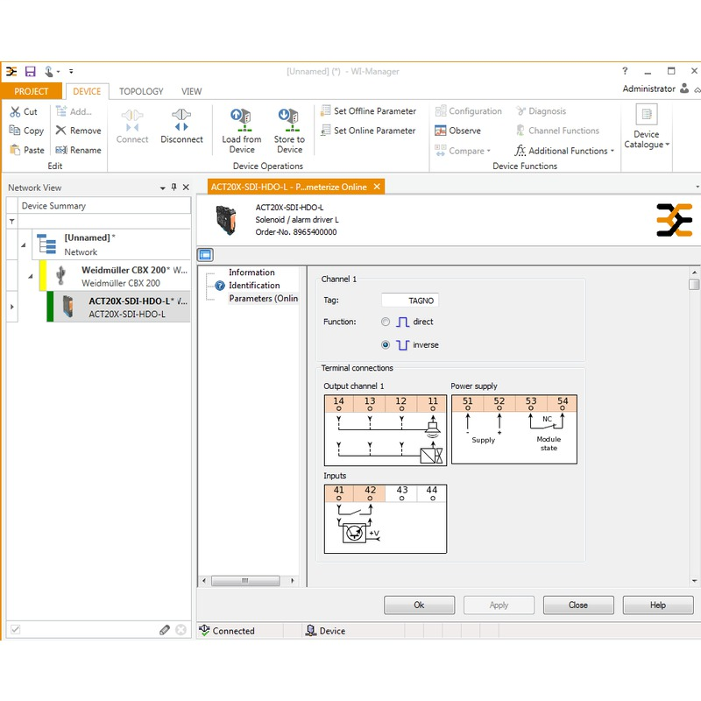Disconnect from the device
This screenshot has height=701, width=701.
(181, 126)
